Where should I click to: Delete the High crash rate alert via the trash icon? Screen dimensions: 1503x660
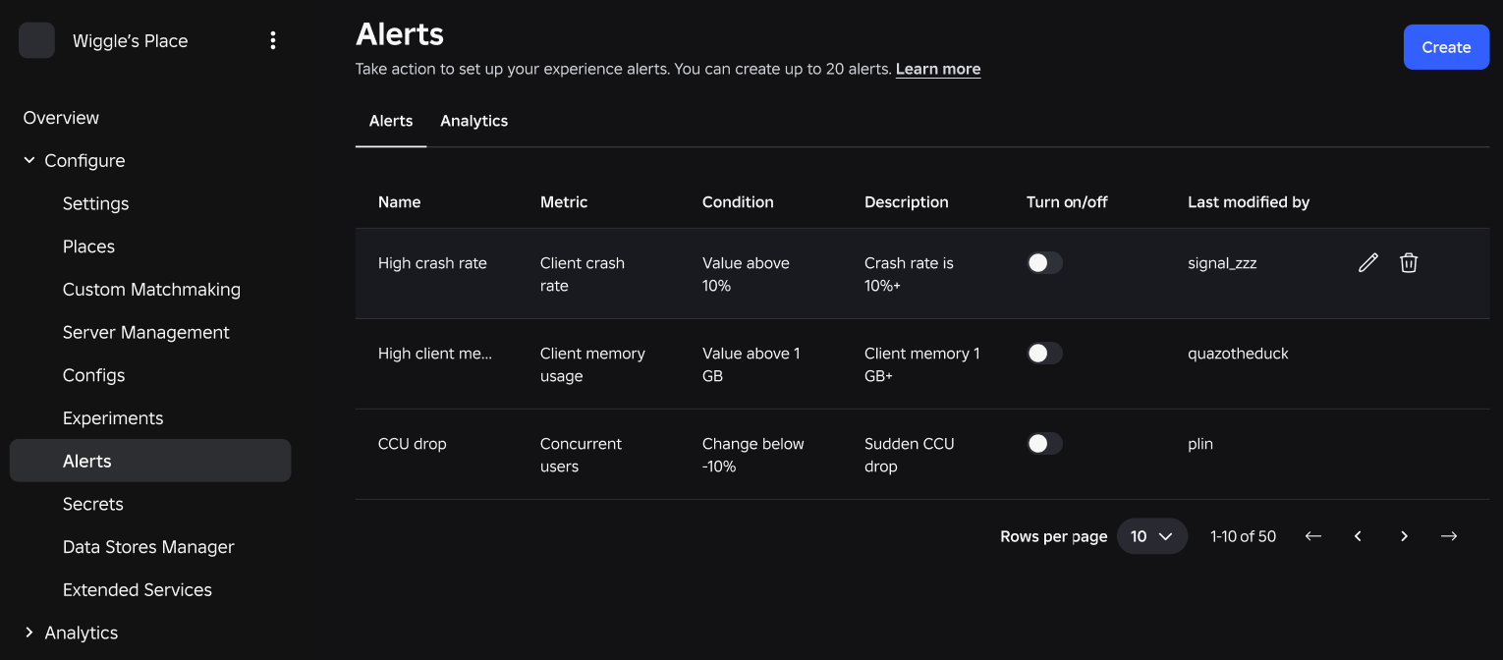coord(1409,262)
